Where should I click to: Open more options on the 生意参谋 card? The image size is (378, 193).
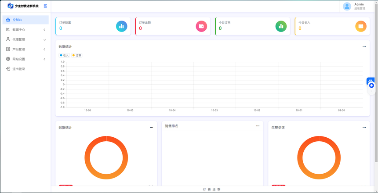(x=364, y=128)
